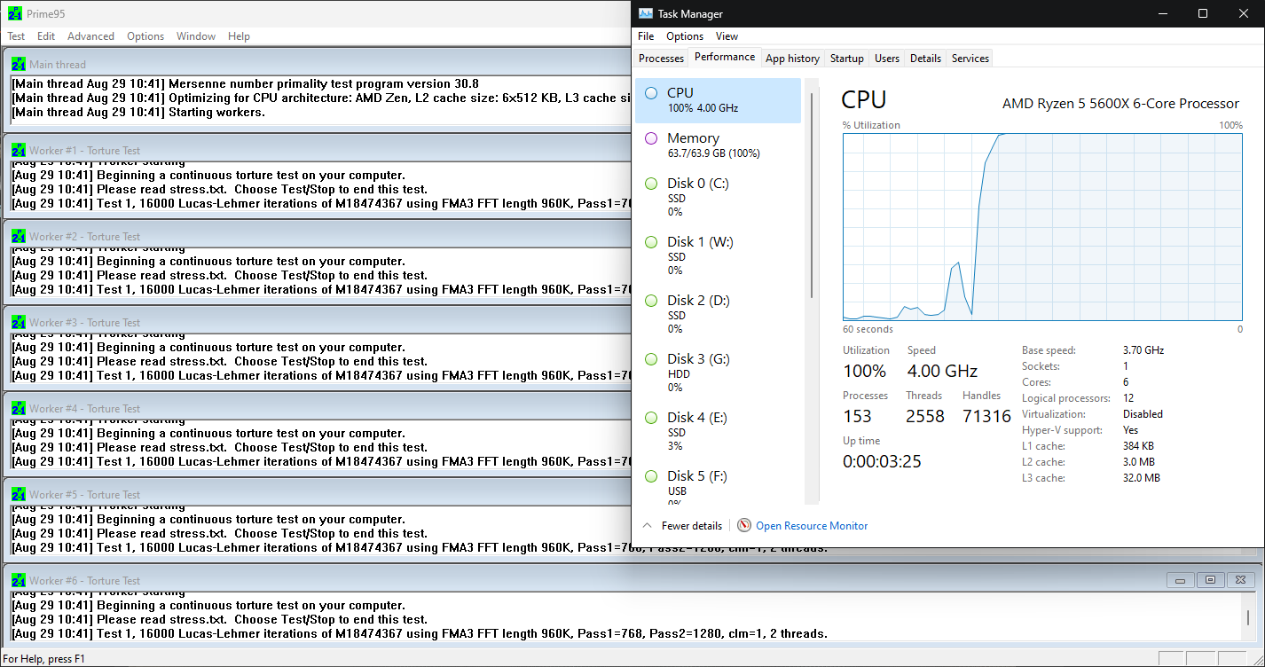Screen dimensions: 1265x667
Task: Collapse Task Manager with Fewer details
Action: (681, 526)
